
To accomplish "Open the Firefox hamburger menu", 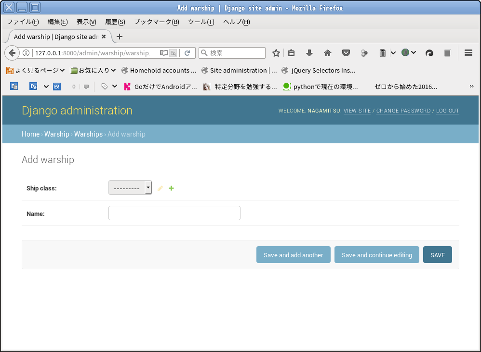I will tap(468, 53).
